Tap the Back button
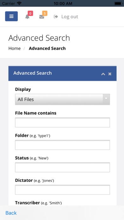The height and width of the screenshot is (220, 124). (11, 213)
